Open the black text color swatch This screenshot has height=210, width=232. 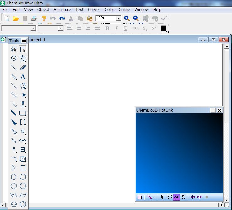164,28
